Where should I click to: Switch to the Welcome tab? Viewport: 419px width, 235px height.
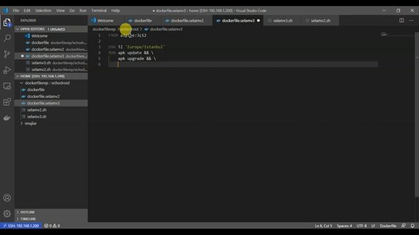point(105,20)
